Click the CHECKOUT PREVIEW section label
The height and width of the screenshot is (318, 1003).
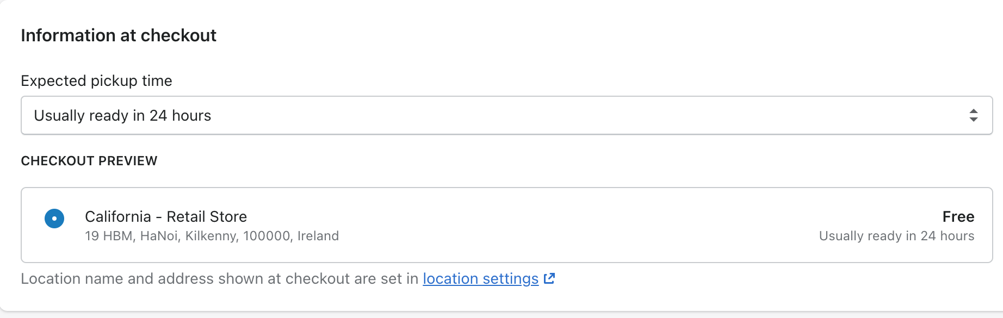tap(89, 161)
